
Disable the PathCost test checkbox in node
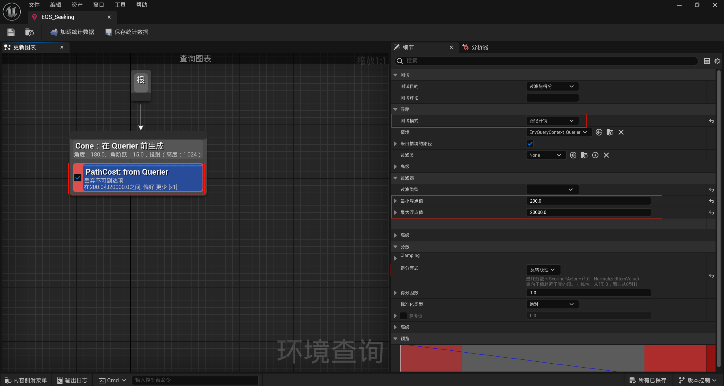77,178
